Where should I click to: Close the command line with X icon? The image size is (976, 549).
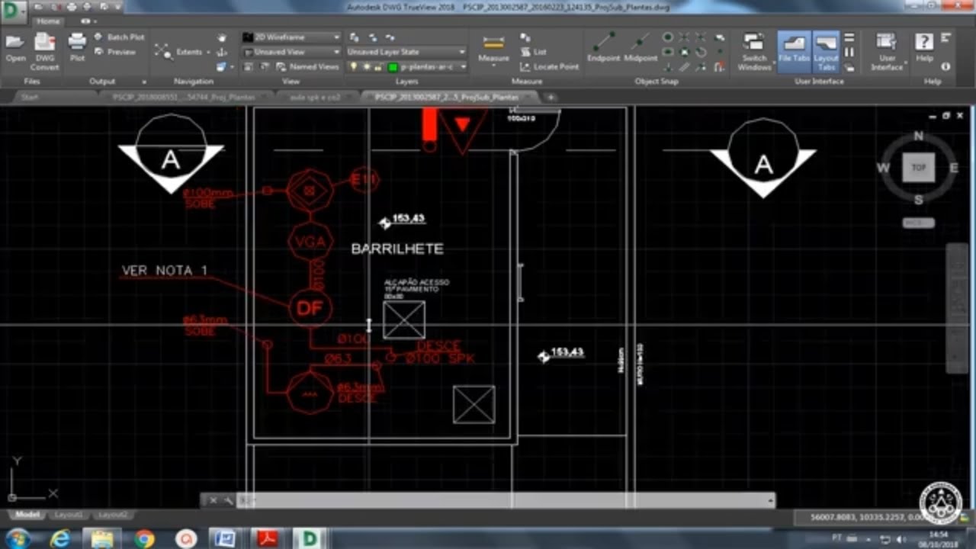213,500
